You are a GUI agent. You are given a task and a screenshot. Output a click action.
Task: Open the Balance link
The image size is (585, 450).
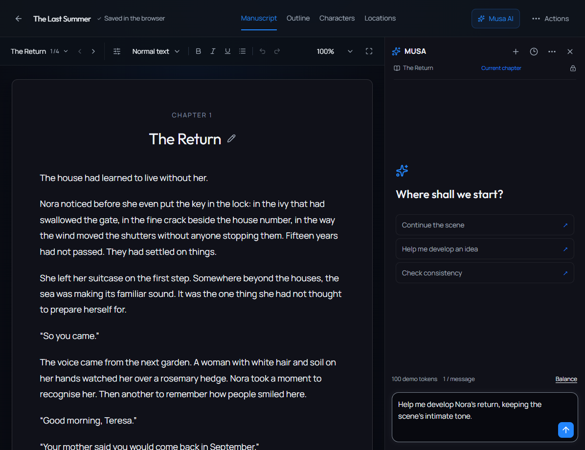pos(566,379)
